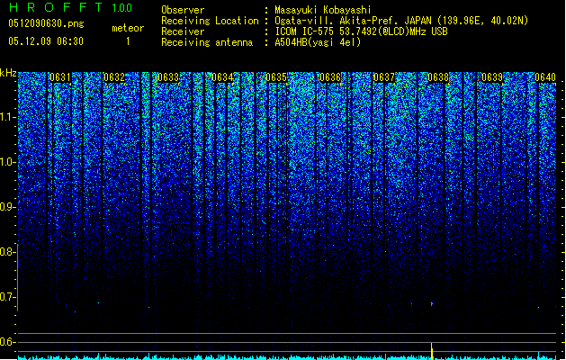Click the 0635 time marker

(276, 77)
